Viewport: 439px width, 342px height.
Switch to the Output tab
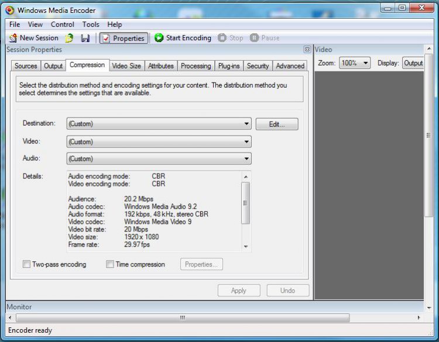pos(53,66)
